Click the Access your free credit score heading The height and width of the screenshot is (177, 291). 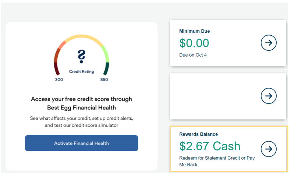[x=81, y=104]
